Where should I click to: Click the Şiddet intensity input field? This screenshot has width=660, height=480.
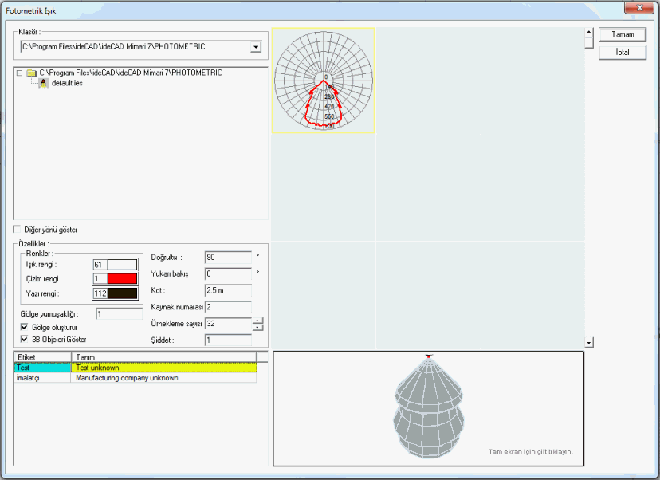[228, 340]
